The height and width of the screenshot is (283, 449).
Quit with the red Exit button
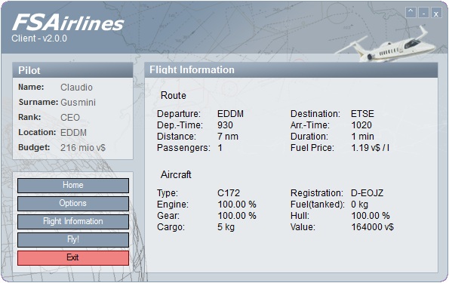point(73,258)
